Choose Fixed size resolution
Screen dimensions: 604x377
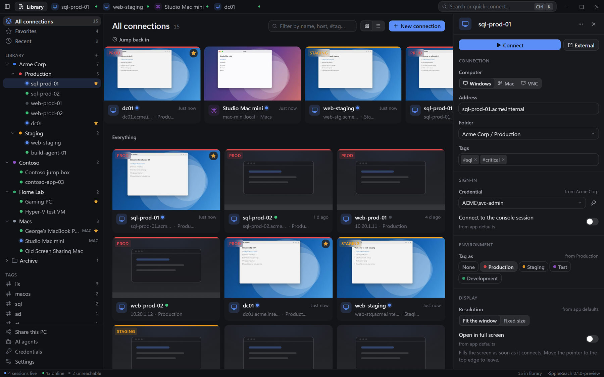[x=514, y=321]
